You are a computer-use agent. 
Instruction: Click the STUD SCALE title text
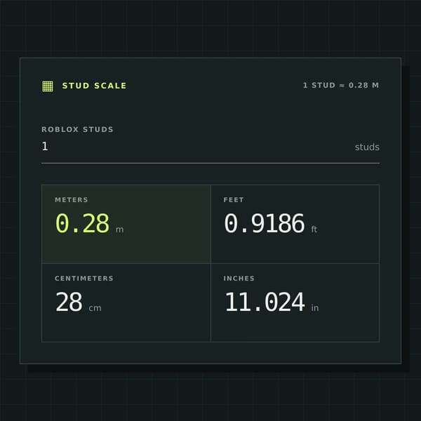point(94,86)
